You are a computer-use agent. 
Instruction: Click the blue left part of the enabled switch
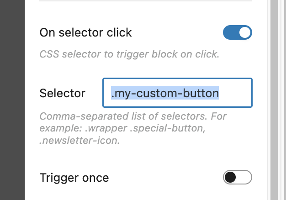[230, 33]
